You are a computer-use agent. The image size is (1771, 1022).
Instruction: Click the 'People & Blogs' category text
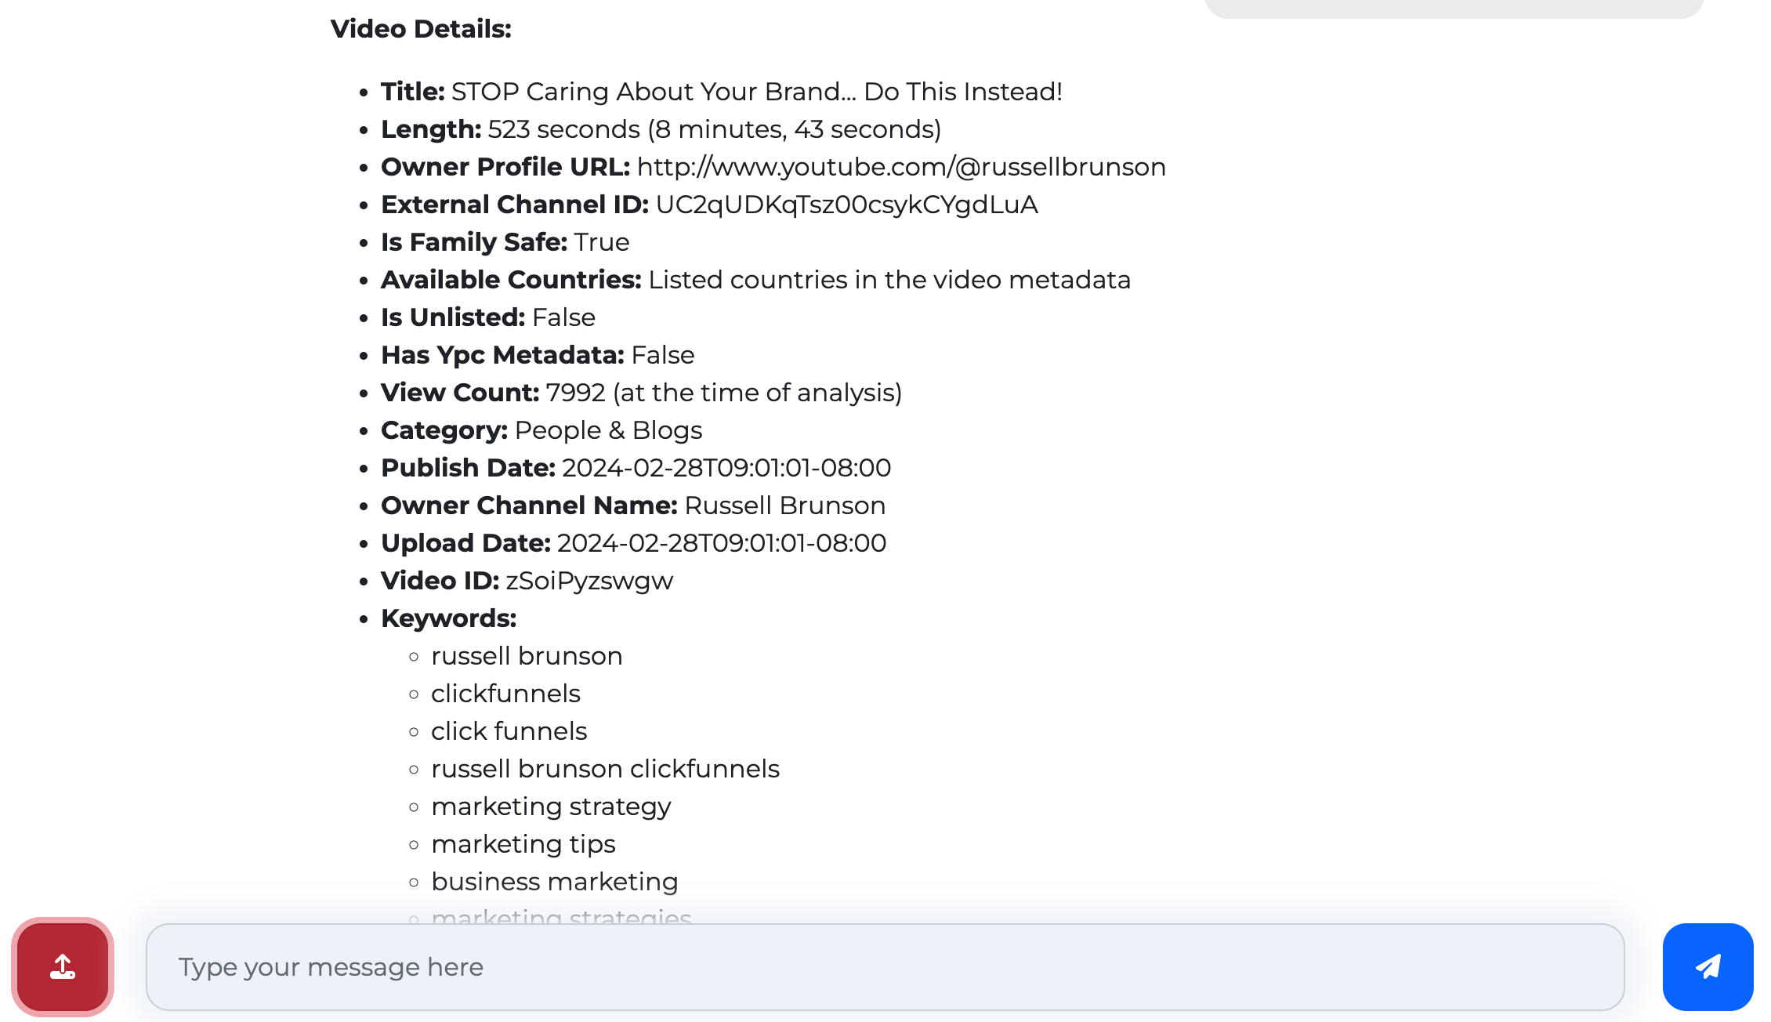(608, 430)
